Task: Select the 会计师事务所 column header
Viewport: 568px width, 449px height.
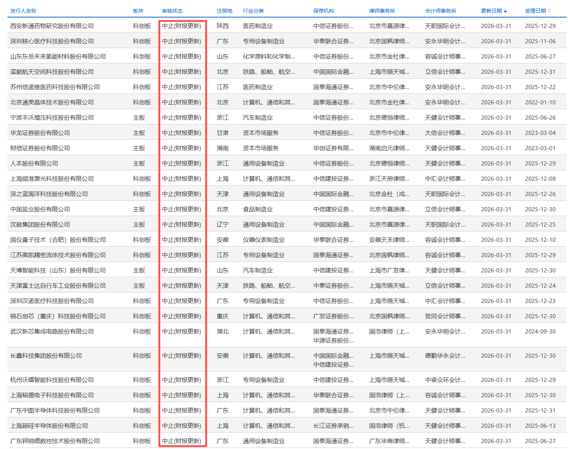Action: [x=441, y=11]
